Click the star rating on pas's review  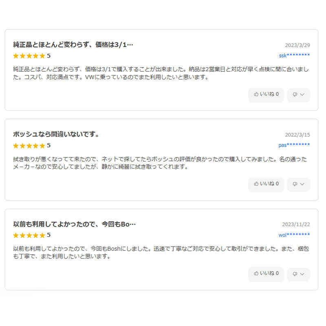point(29,145)
